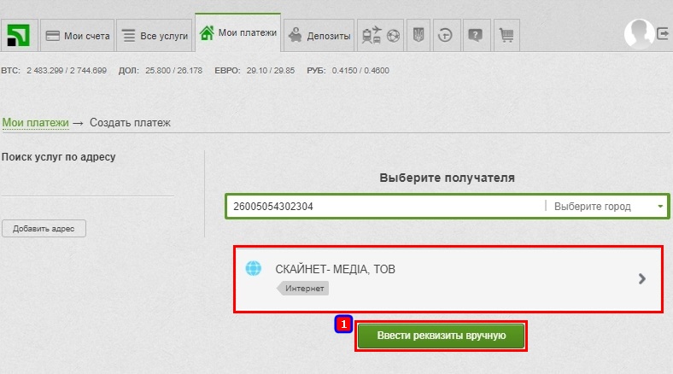
Task: Switch to the Мои платежи tab
Action: [x=238, y=32]
